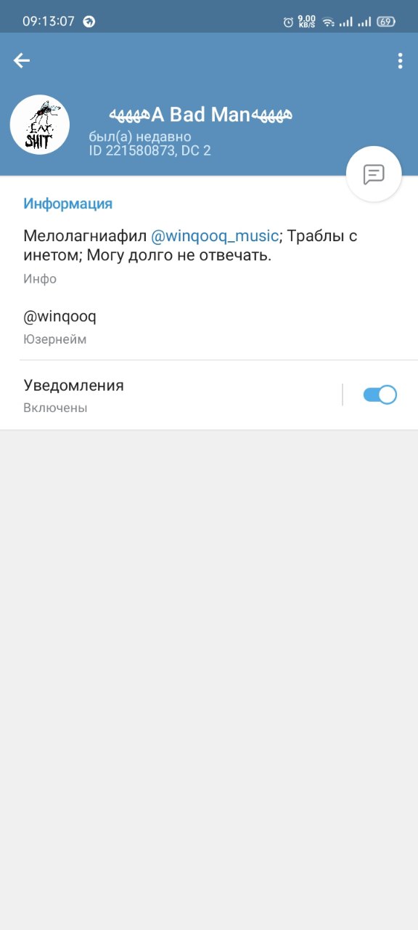Viewport: 418px width, 930px height.
Task: Open the Eat Shit profile avatar
Action: click(40, 124)
